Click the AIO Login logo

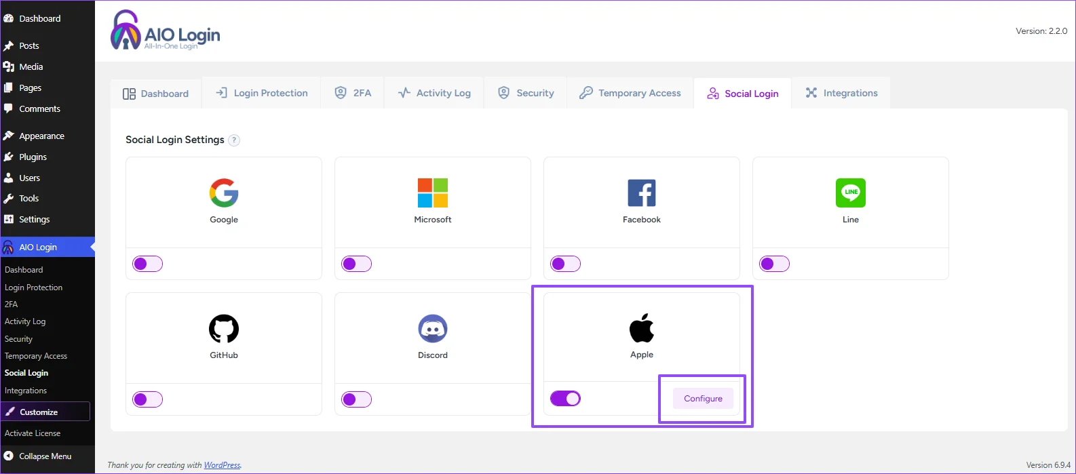coord(166,31)
